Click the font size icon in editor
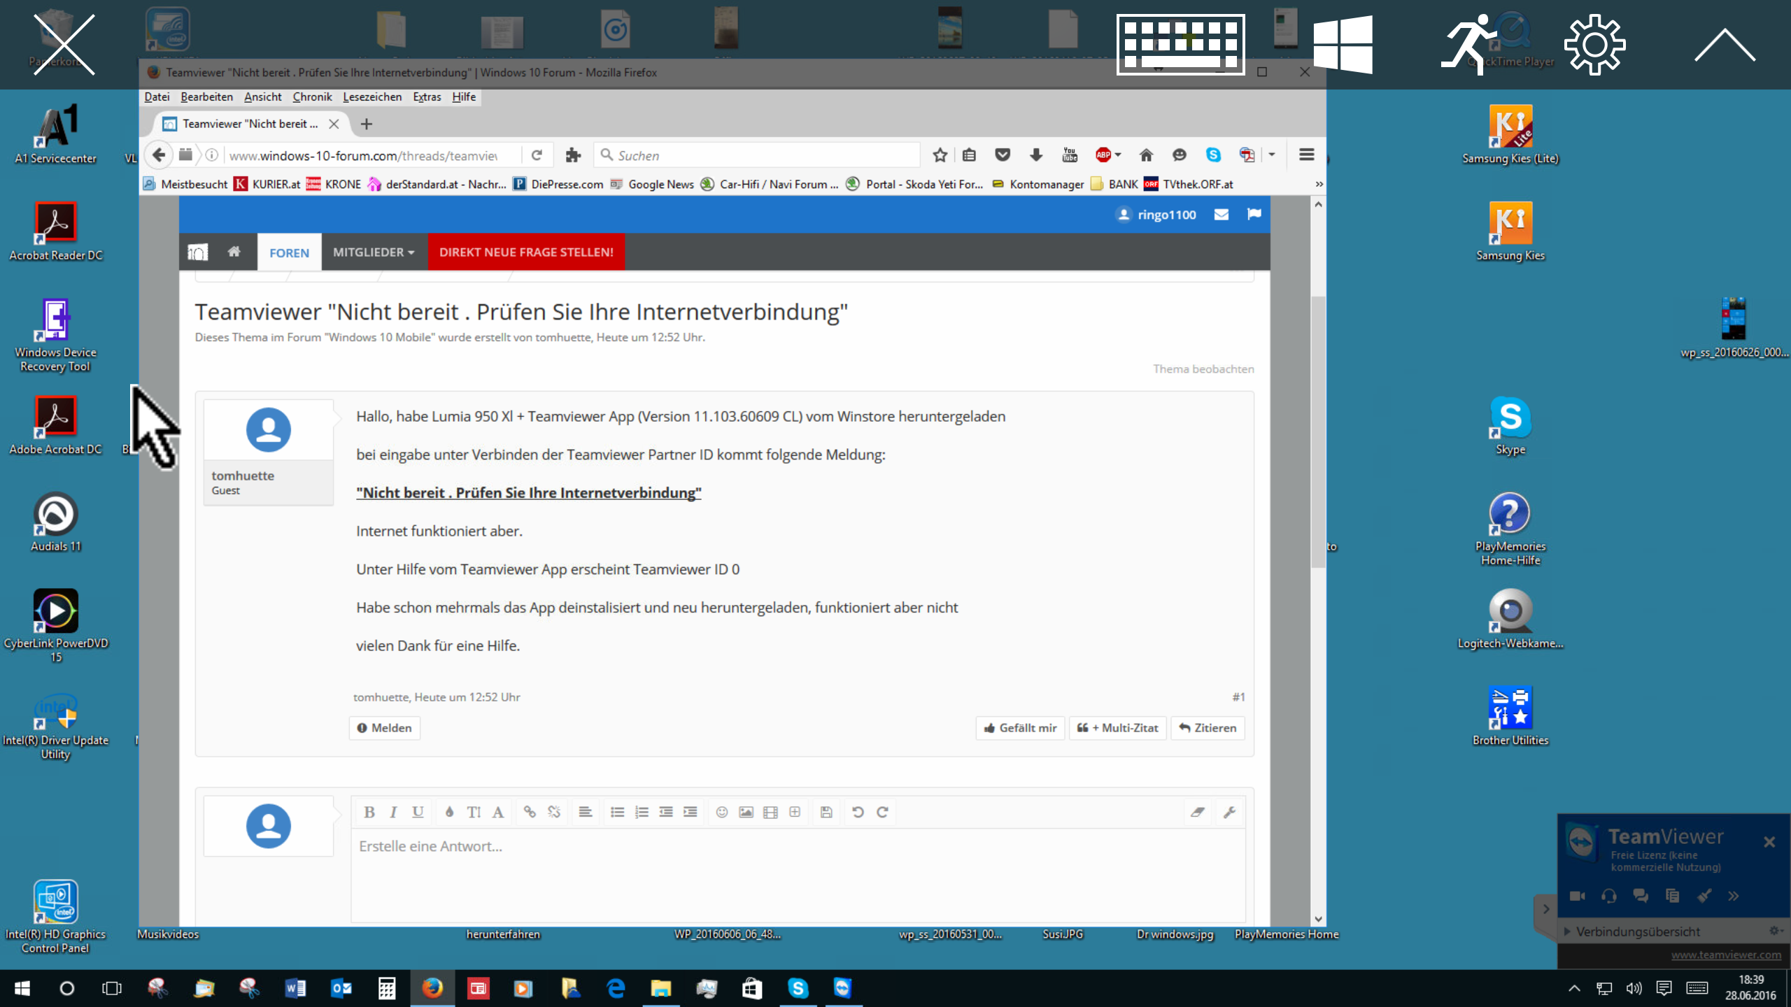Screen dimensions: 1791x1007 (474, 812)
